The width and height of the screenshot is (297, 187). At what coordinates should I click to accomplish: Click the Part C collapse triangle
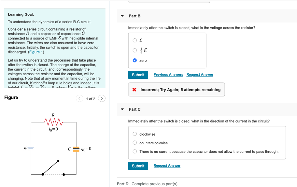click(122, 109)
